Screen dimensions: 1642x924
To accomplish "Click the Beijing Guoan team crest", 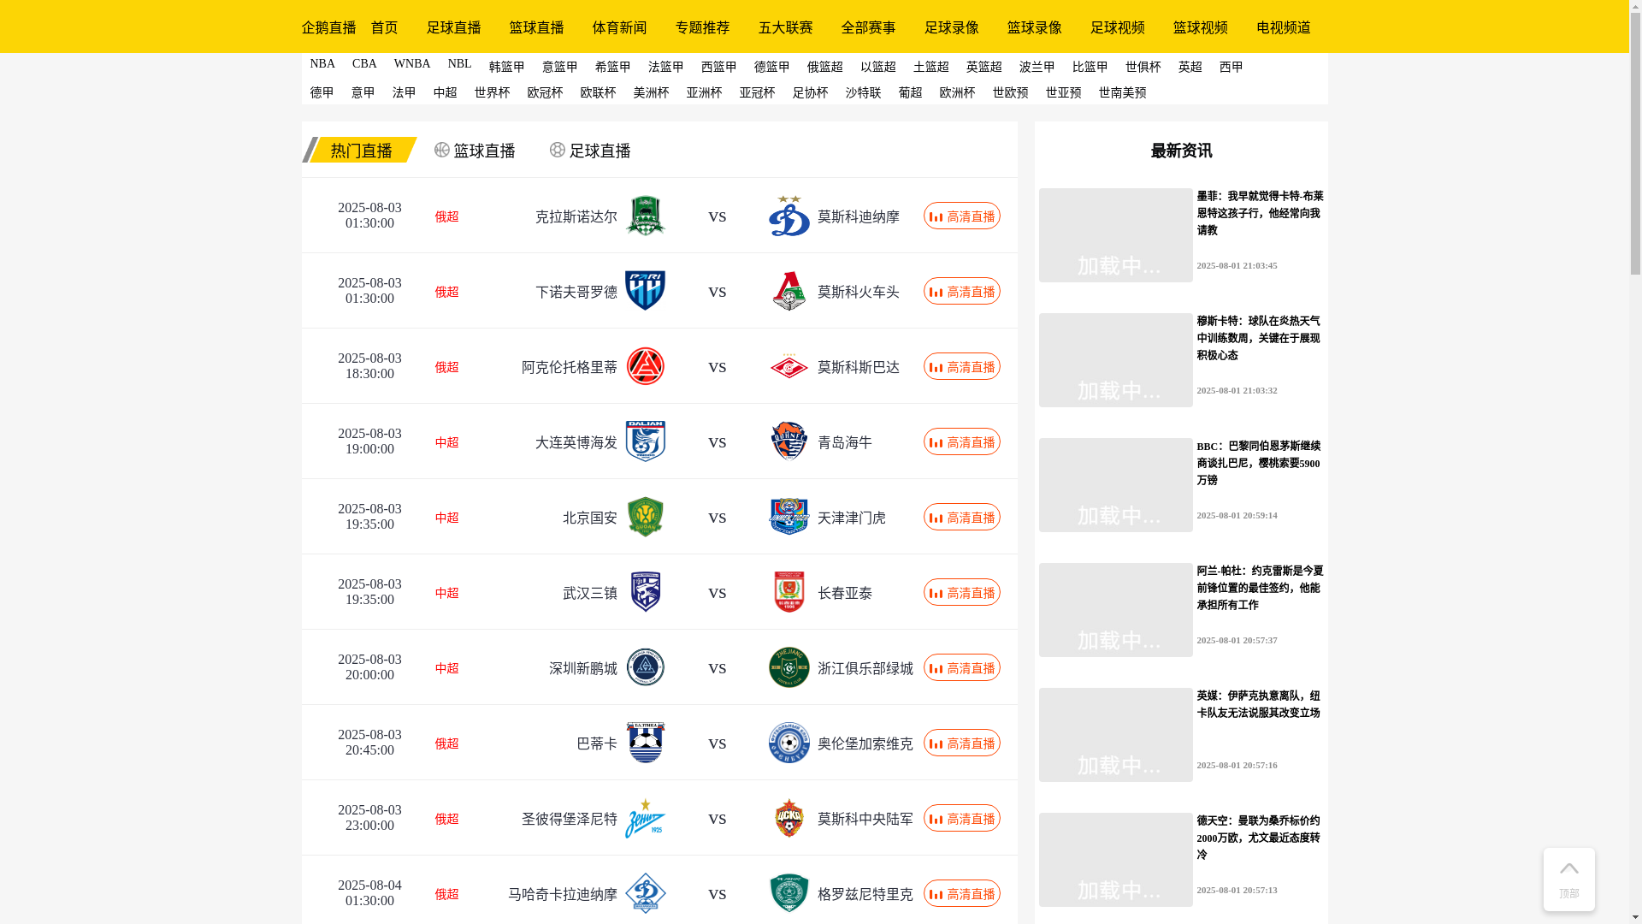I will click(645, 517).
